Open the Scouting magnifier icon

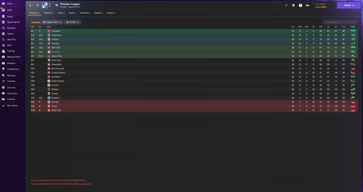(x=3, y=76)
